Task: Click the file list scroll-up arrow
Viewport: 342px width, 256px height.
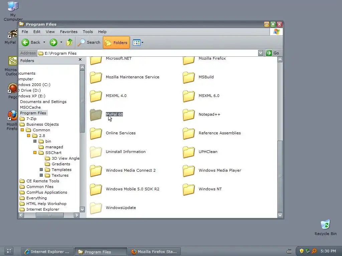Action: (280, 60)
